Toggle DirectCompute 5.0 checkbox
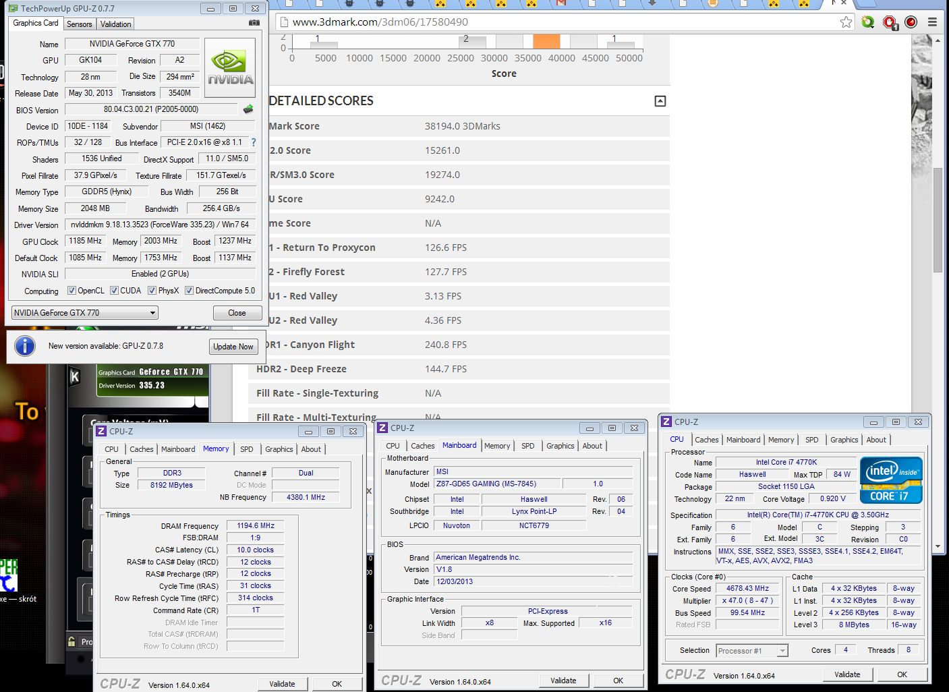Viewport: 949px width, 692px height. point(190,291)
